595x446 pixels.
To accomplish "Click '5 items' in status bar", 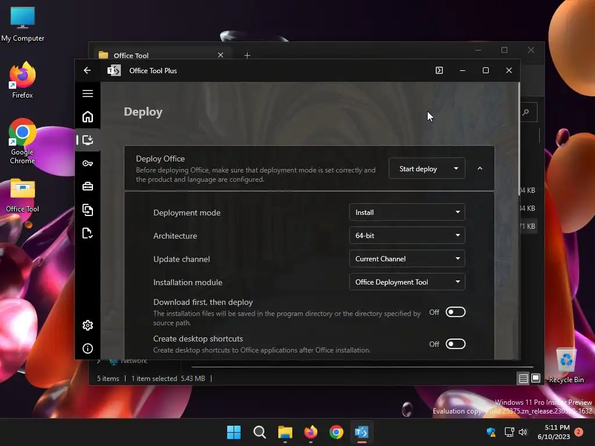I will [x=107, y=379].
